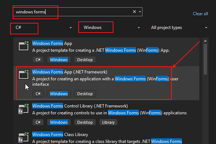Clear the search box with the X icon
The width and height of the screenshot is (216, 144).
coord(134,12)
